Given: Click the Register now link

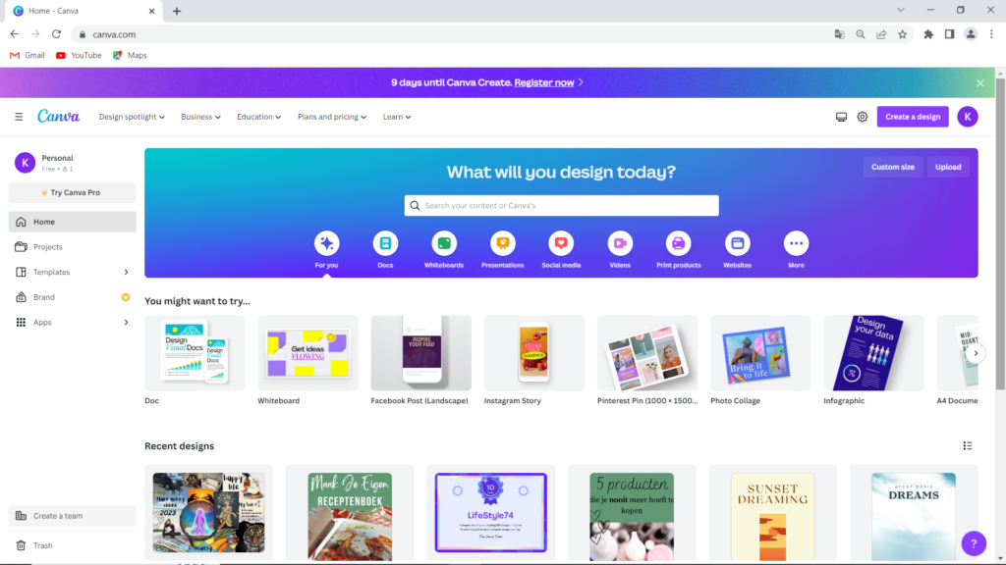Looking at the screenshot, I should point(544,82).
